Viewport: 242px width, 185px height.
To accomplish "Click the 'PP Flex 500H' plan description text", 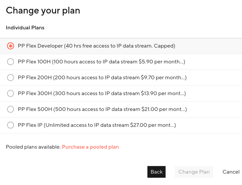I will [102, 109].
